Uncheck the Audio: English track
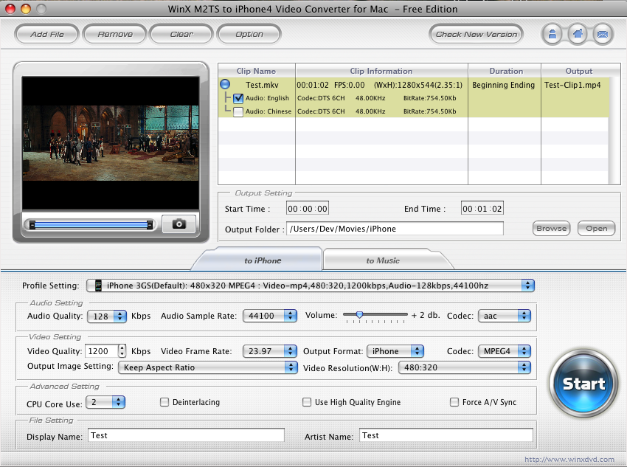The width and height of the screenshot is (627, 467). tap(238, 98)
